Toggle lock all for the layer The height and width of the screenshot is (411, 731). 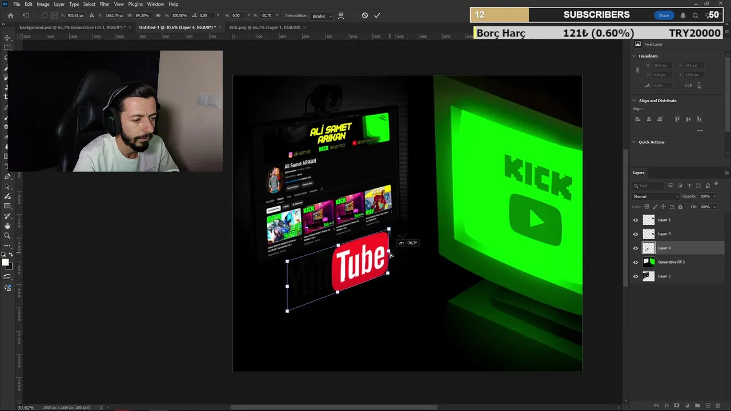[x=680, y=207]
